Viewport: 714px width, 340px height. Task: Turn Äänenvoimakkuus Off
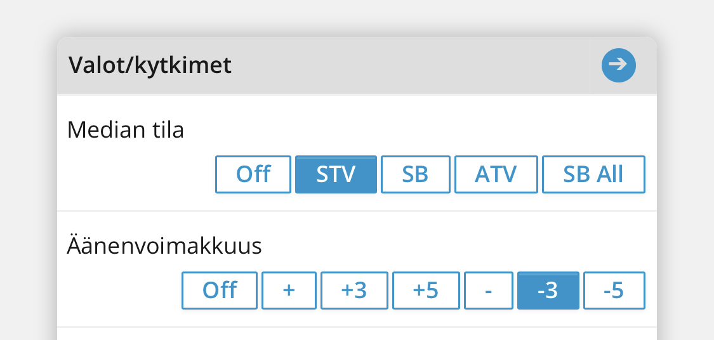click(x=220, y=291)
